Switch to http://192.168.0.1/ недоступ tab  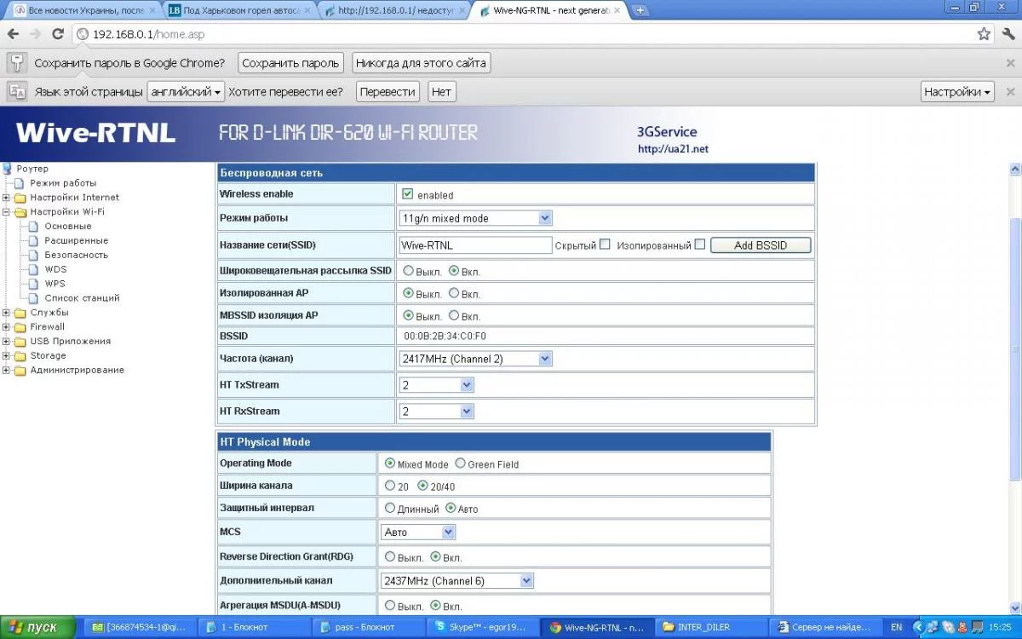click(x=394, y=10)
